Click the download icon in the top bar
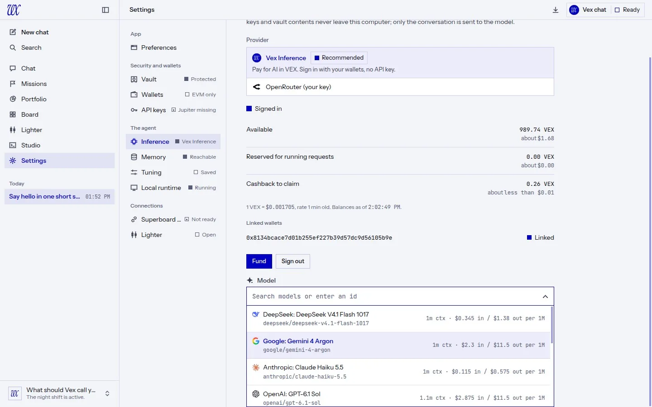Image resolution: width=652 pixels, height=407 pixels. click(x=556, y=10)
